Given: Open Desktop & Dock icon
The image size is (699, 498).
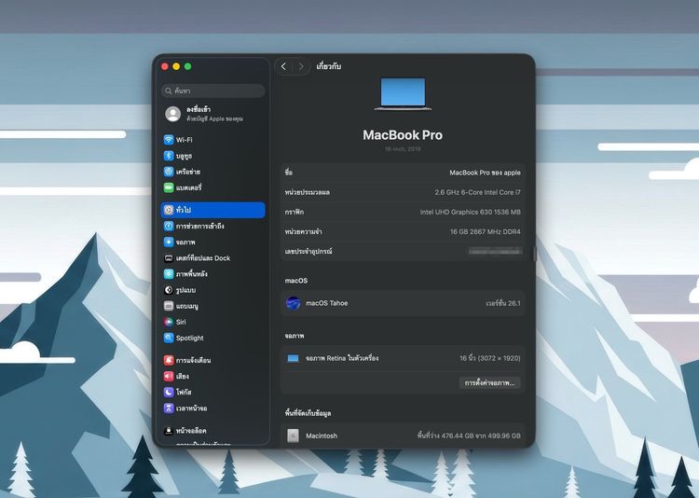Looking at the screenshot, I should [x=169, y=258].
